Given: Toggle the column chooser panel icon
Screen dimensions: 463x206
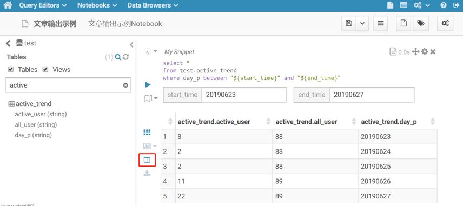Looking at the screenshot, I should tap(147, 160).
